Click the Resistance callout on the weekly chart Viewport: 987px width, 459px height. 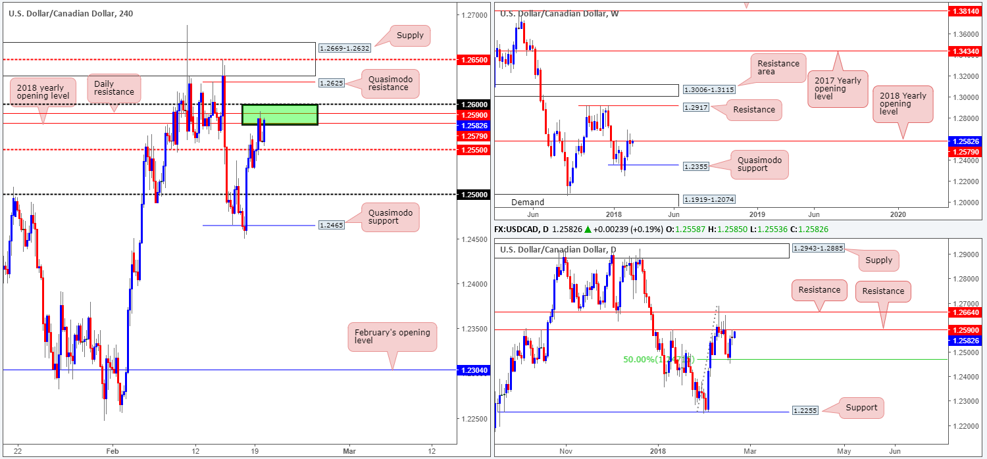coord(754,110)
